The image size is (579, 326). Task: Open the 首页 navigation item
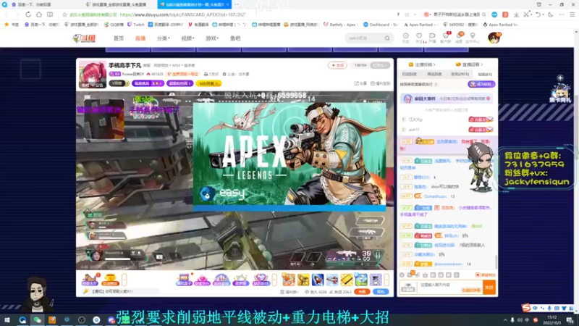tap(119, 38)
